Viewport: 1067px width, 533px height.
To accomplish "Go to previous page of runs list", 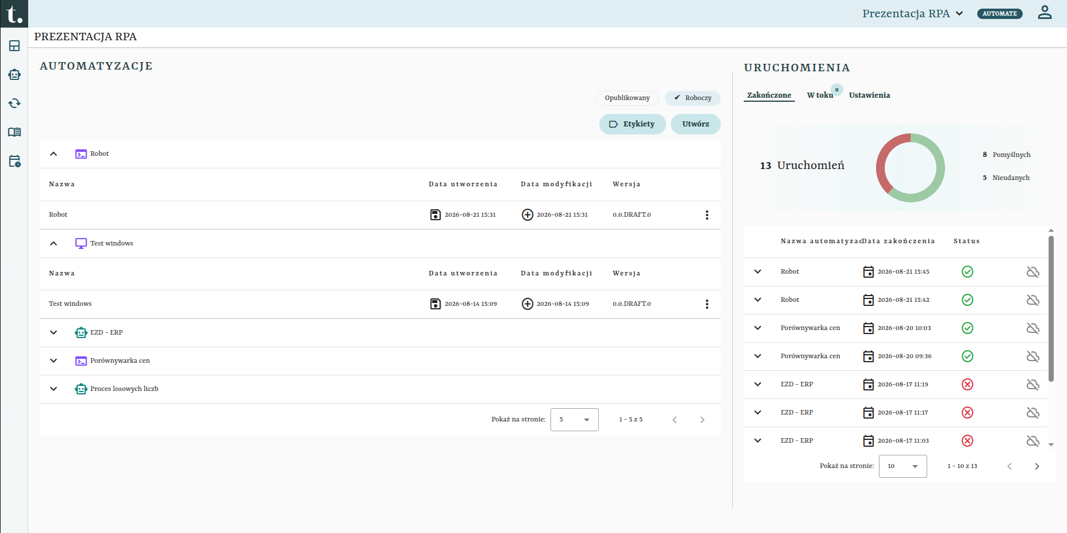I will coord(1009,466).
